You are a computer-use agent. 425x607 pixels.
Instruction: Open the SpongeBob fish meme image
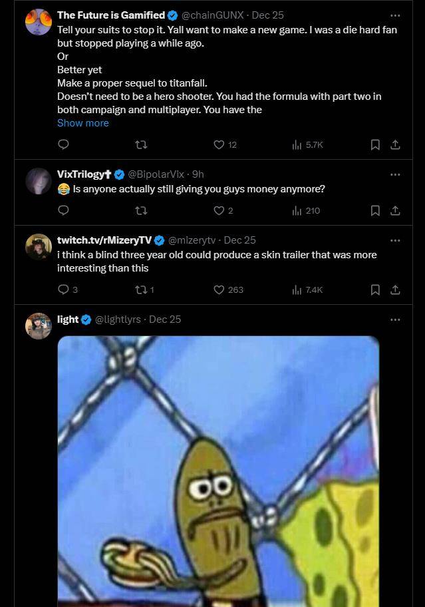[218, 471]
